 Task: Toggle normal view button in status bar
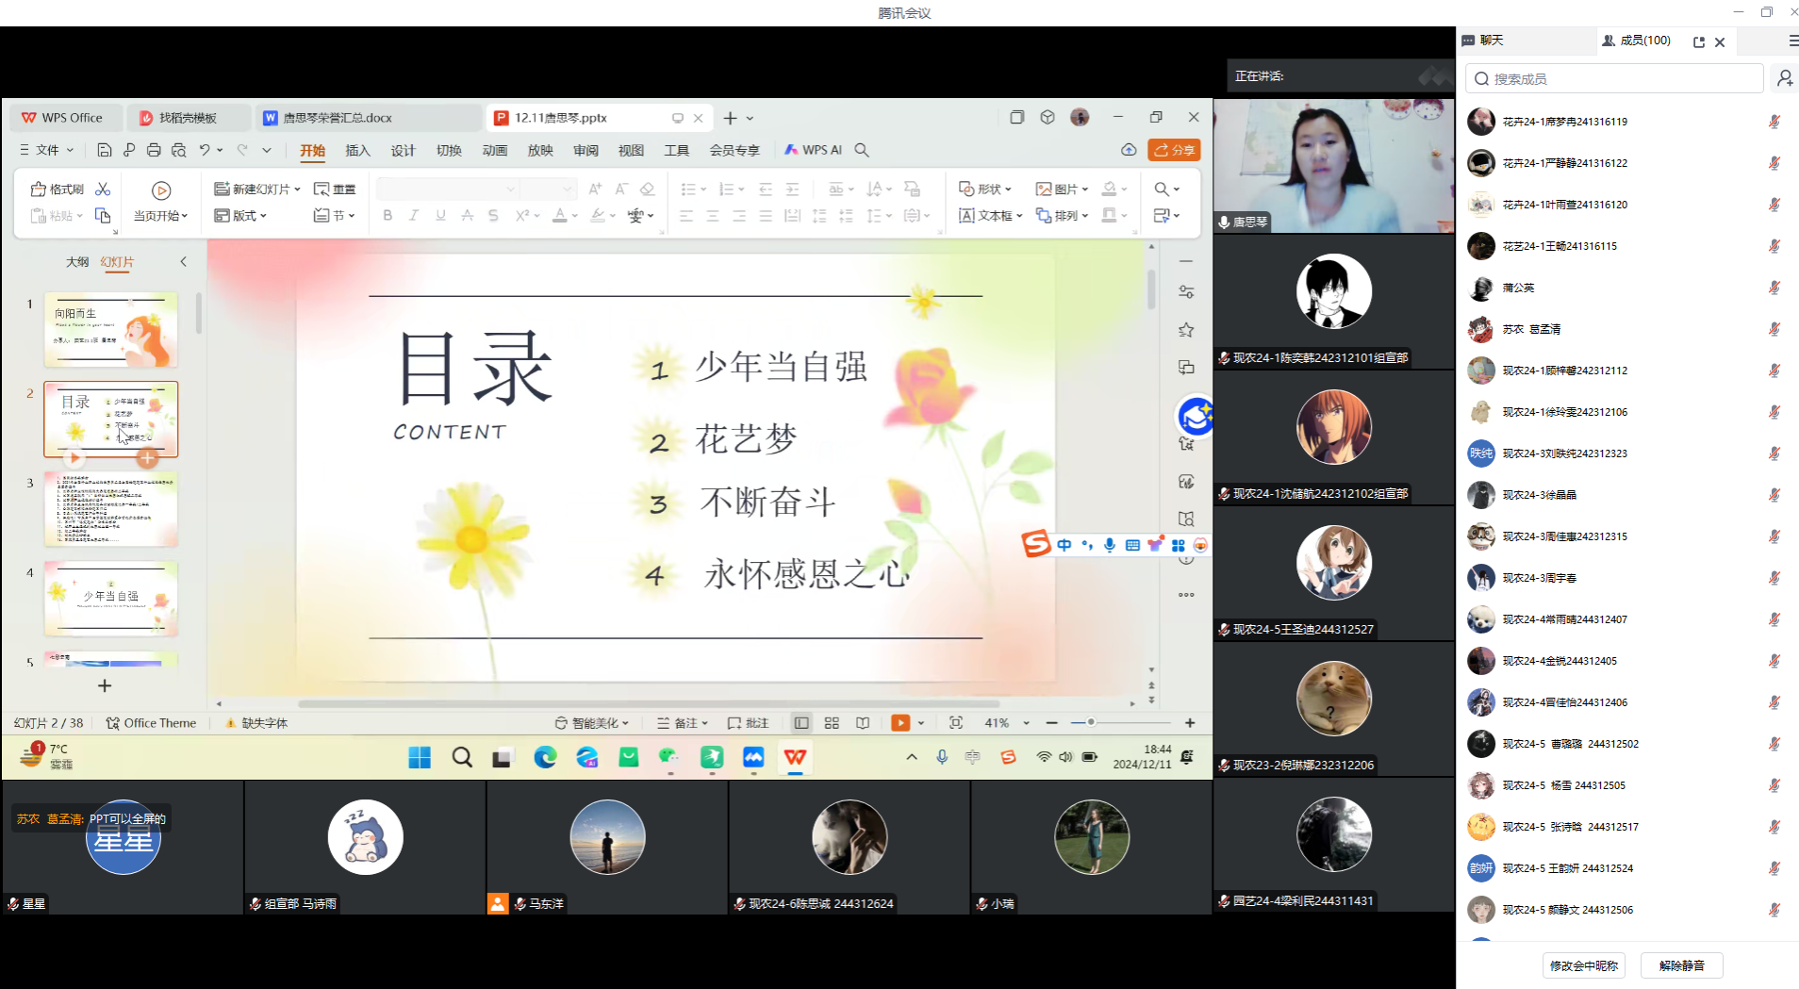[x=801, y=723]
